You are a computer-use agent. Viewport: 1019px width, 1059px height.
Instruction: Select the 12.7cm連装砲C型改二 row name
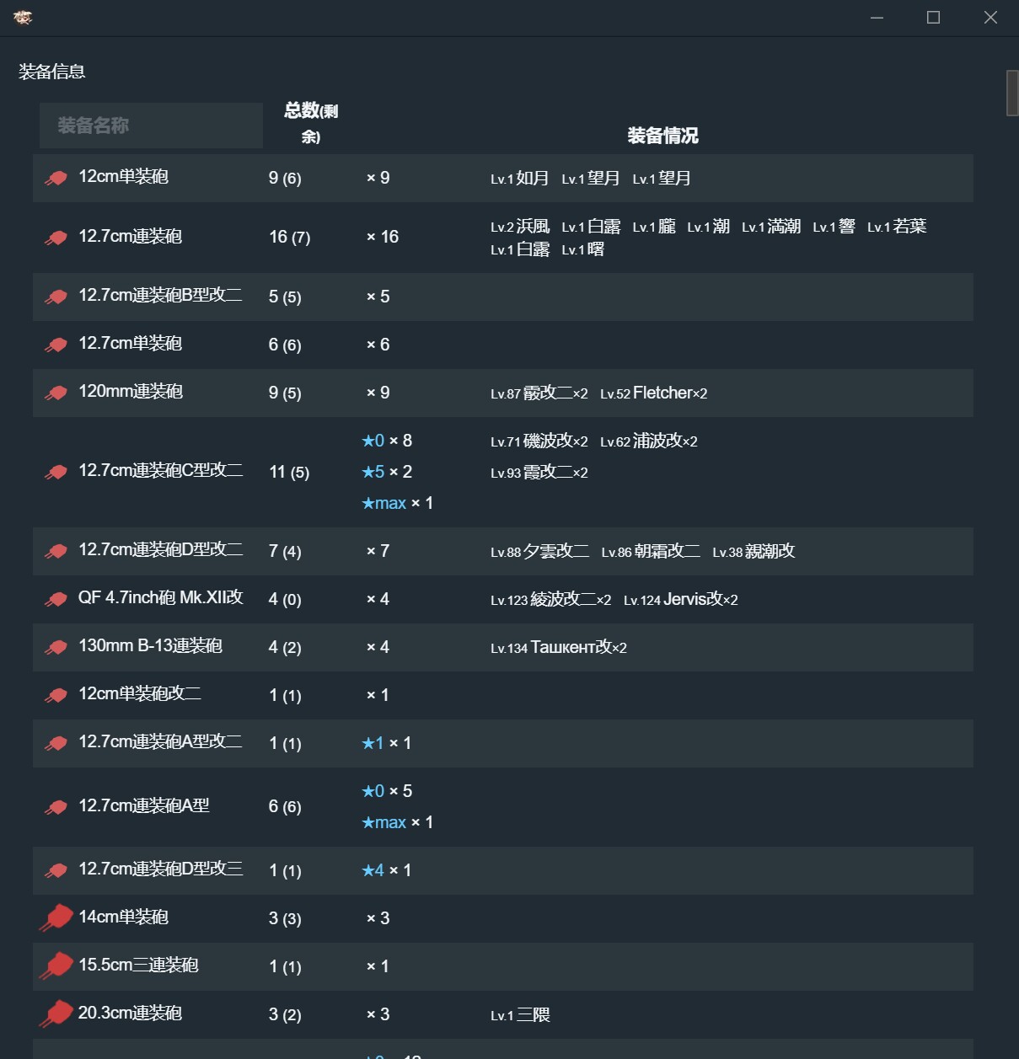[x=161, y=470]
